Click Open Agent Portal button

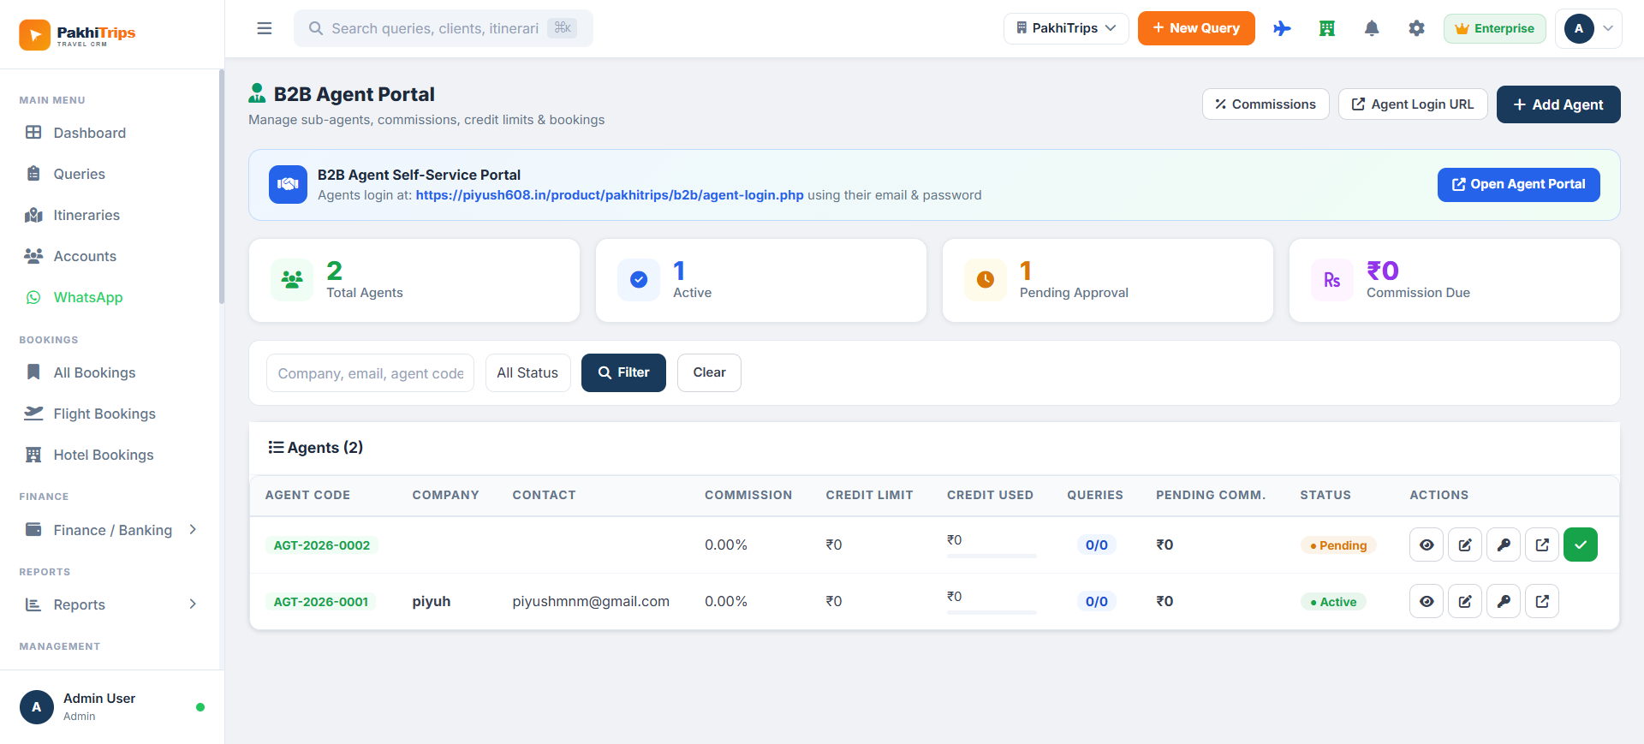[x=1519, y=185]
